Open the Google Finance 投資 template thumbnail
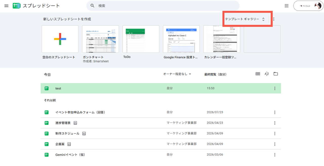The height and width of the screenshot is (166, 324). (x=181, y=39)
